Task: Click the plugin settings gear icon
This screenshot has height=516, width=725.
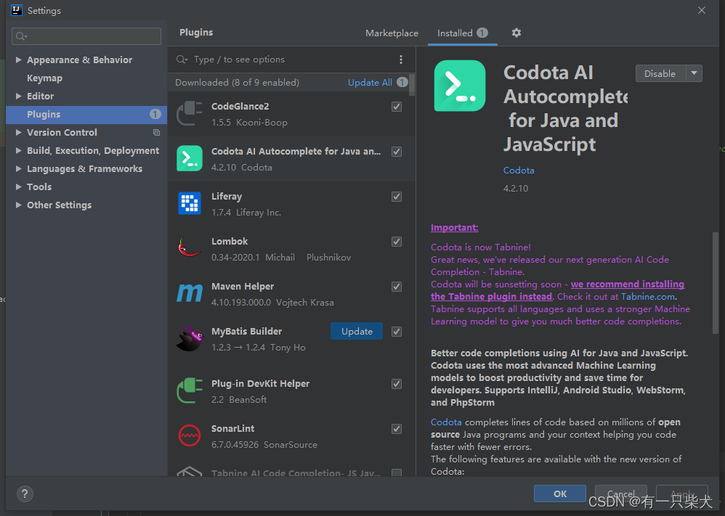Action: (x=517, y=33)
